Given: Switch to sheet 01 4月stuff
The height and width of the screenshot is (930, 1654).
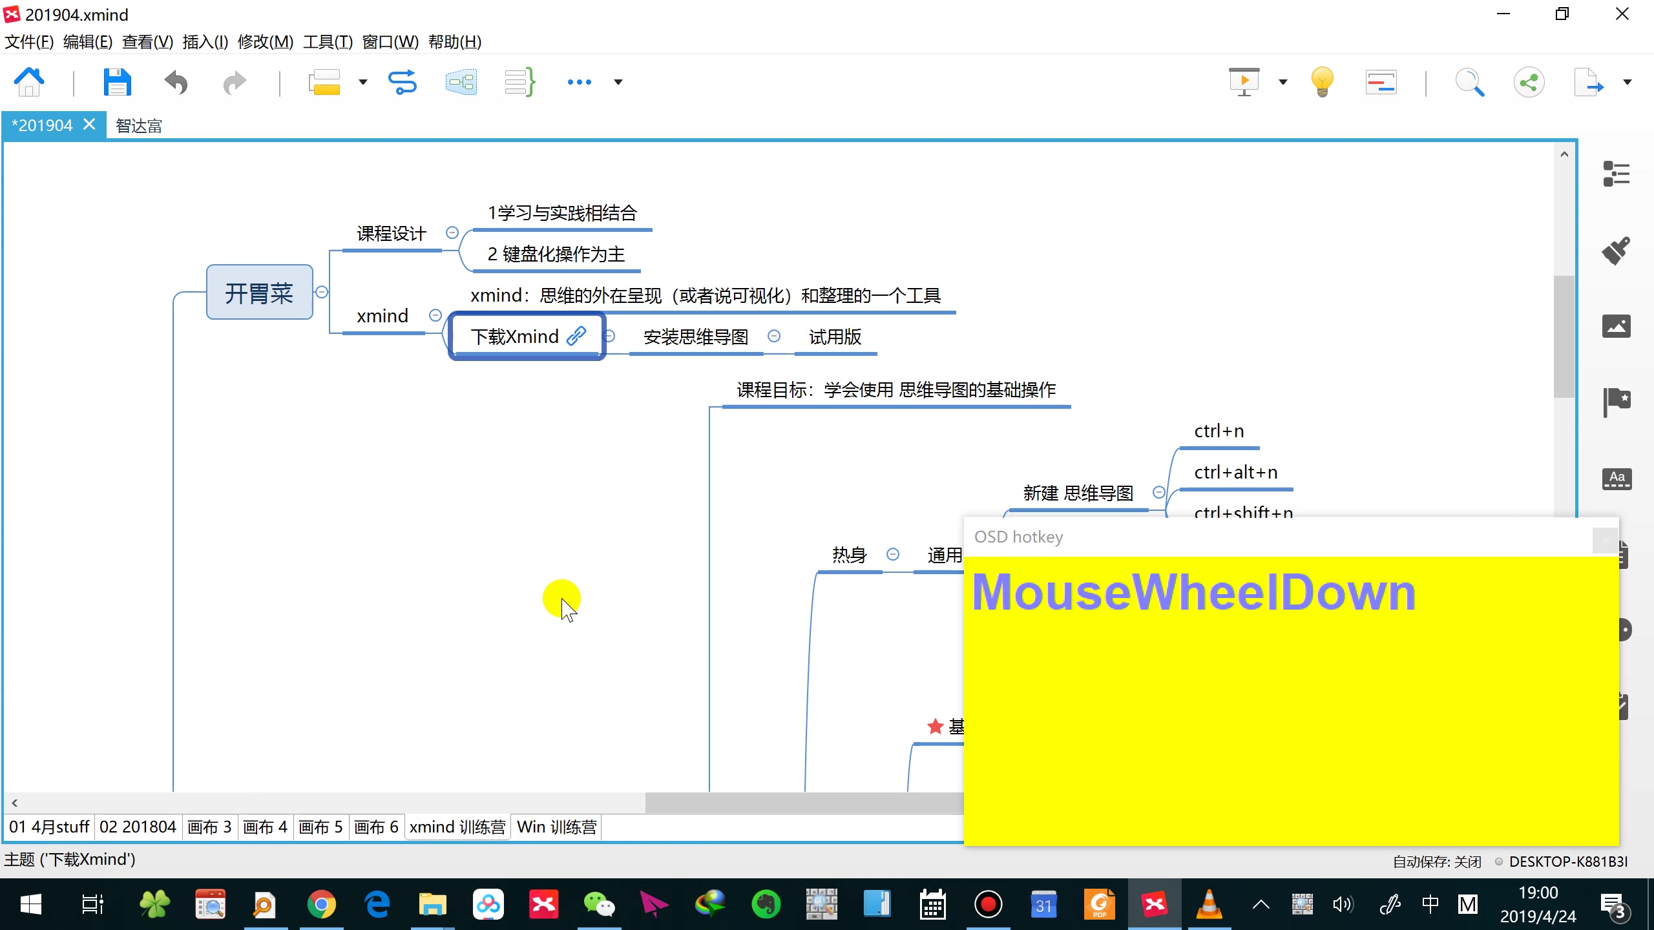Looking at the screenshot, I should pos(49,827).
